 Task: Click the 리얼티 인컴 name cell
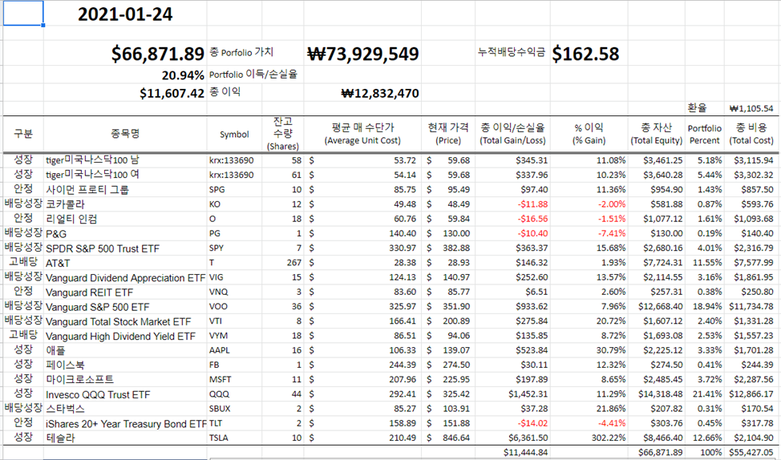(x=125, y=219)
